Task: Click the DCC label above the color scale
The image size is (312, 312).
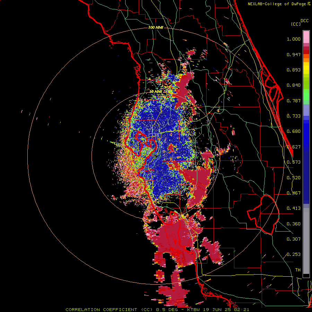Action: (x=304, y=21)
